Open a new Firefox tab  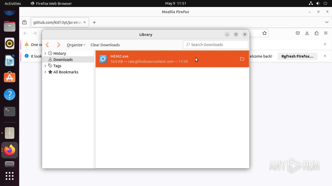click(94, 22)
